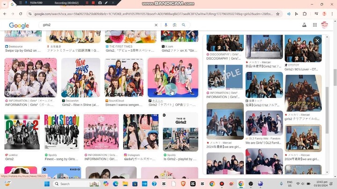Open the Instagram Girls2 photo thumbnail
The height and width of the screenshot is (189, 337).
click(141, 132)
